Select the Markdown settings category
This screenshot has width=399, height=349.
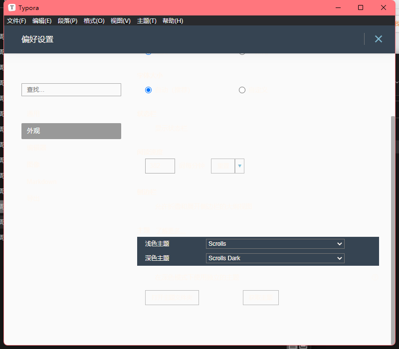coord(41,181)
